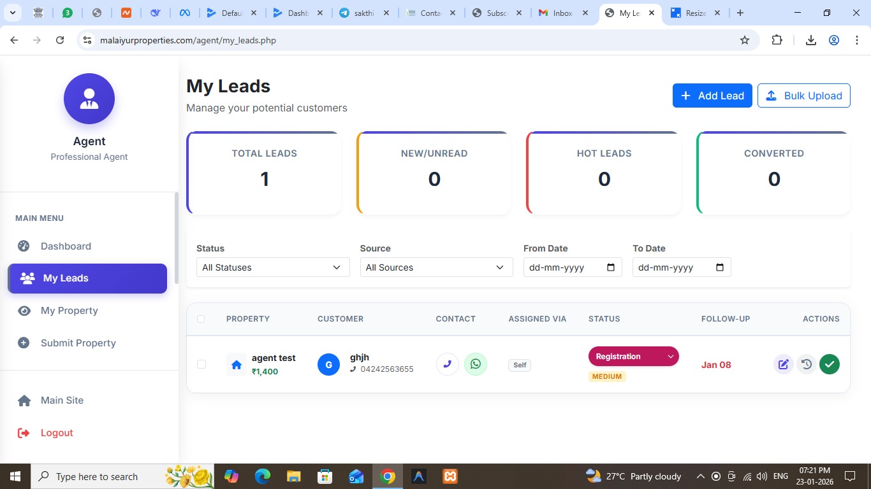Viewport: 871px width, 489px height.
Task: Open the Registration status dropdown
Action: click(633, 356)
